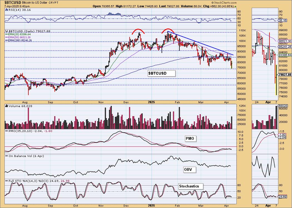This screenshot has height=208, width=292.
Task: Click the 38.16 RSI value tag
Action: [283, 21]
